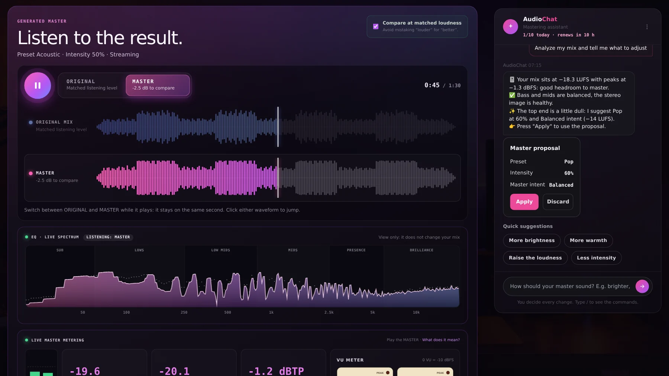Image resolution: width=669 pixels, height=376 pixels.
Task: Click the AudioChat sparkle avatar icon
Action: click(x=510, y=26)
